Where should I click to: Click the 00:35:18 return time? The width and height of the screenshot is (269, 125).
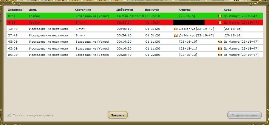(153, 16)
